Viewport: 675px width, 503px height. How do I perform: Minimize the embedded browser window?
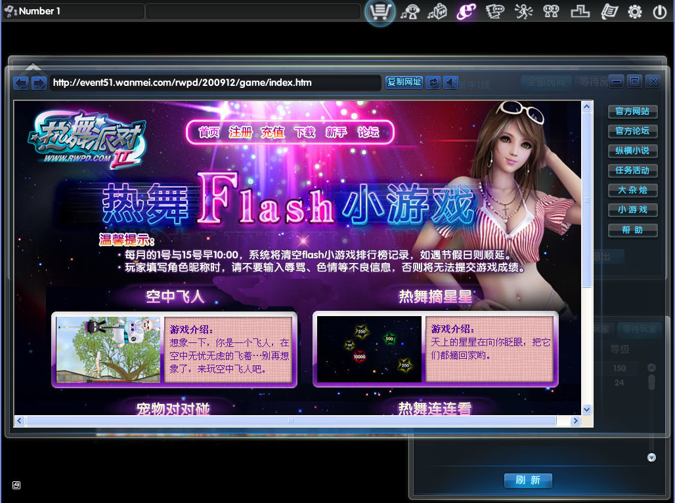click(x=617, y=81)
